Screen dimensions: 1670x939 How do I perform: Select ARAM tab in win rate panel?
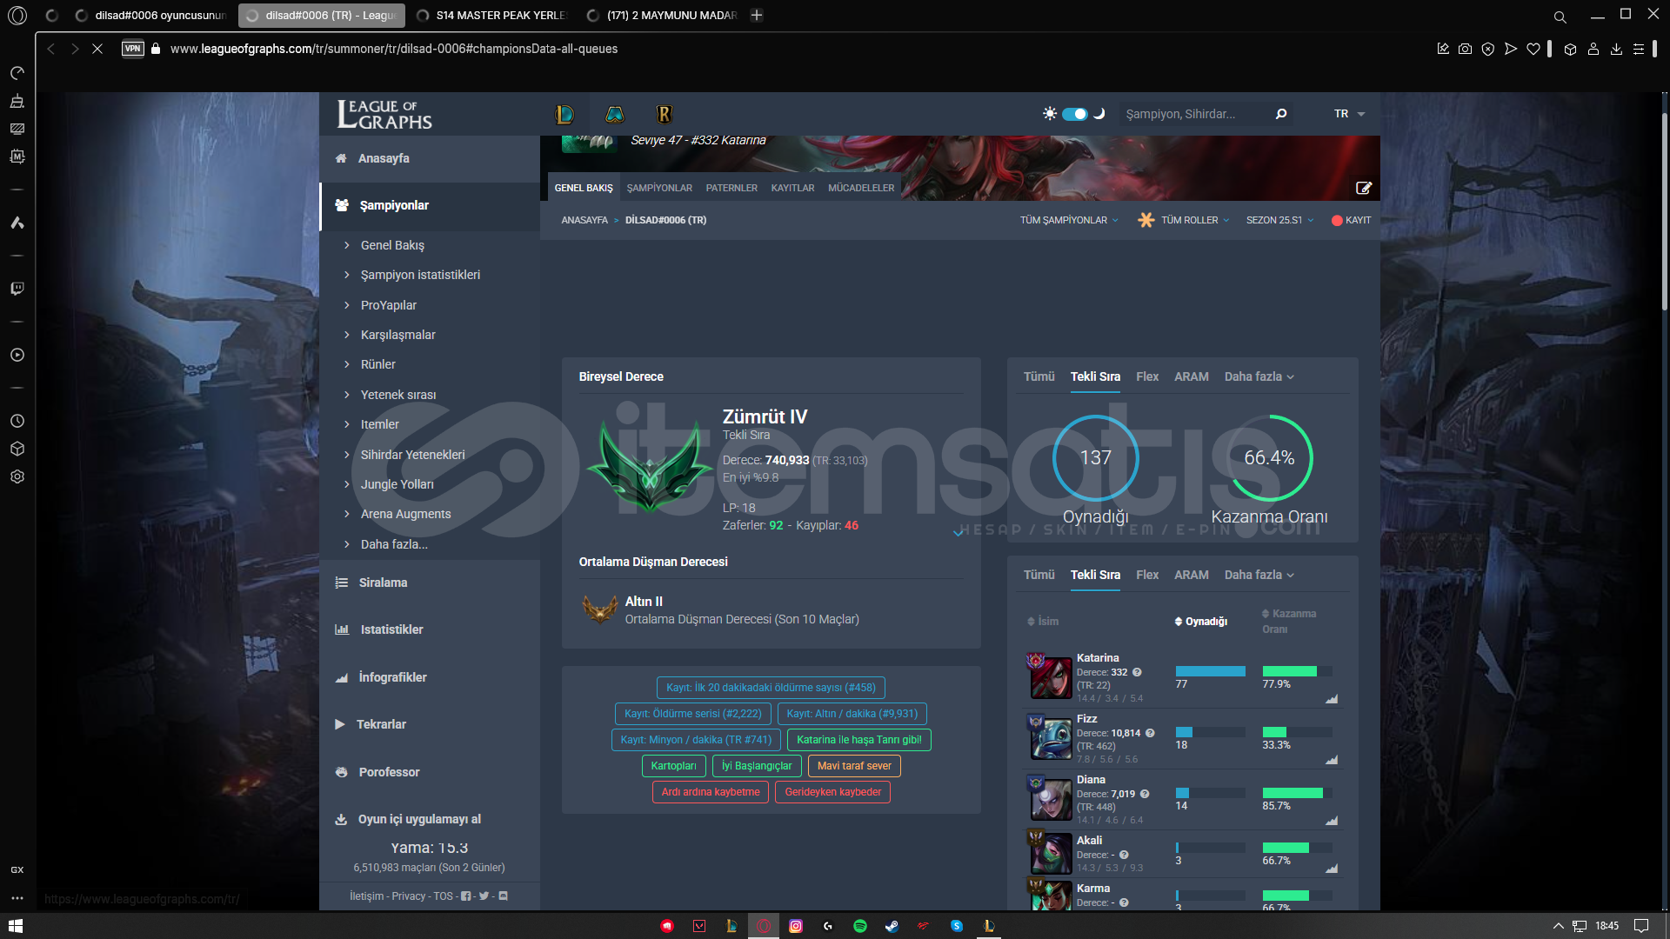(x=1191, y=376)
